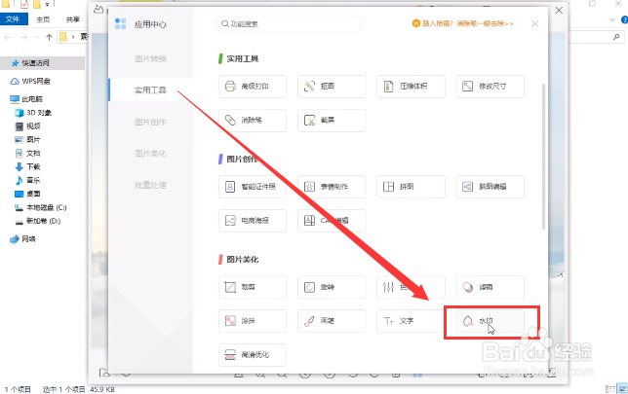
Task: Click Explorer's back navigation arrow
Action: [x=8, y=37]
